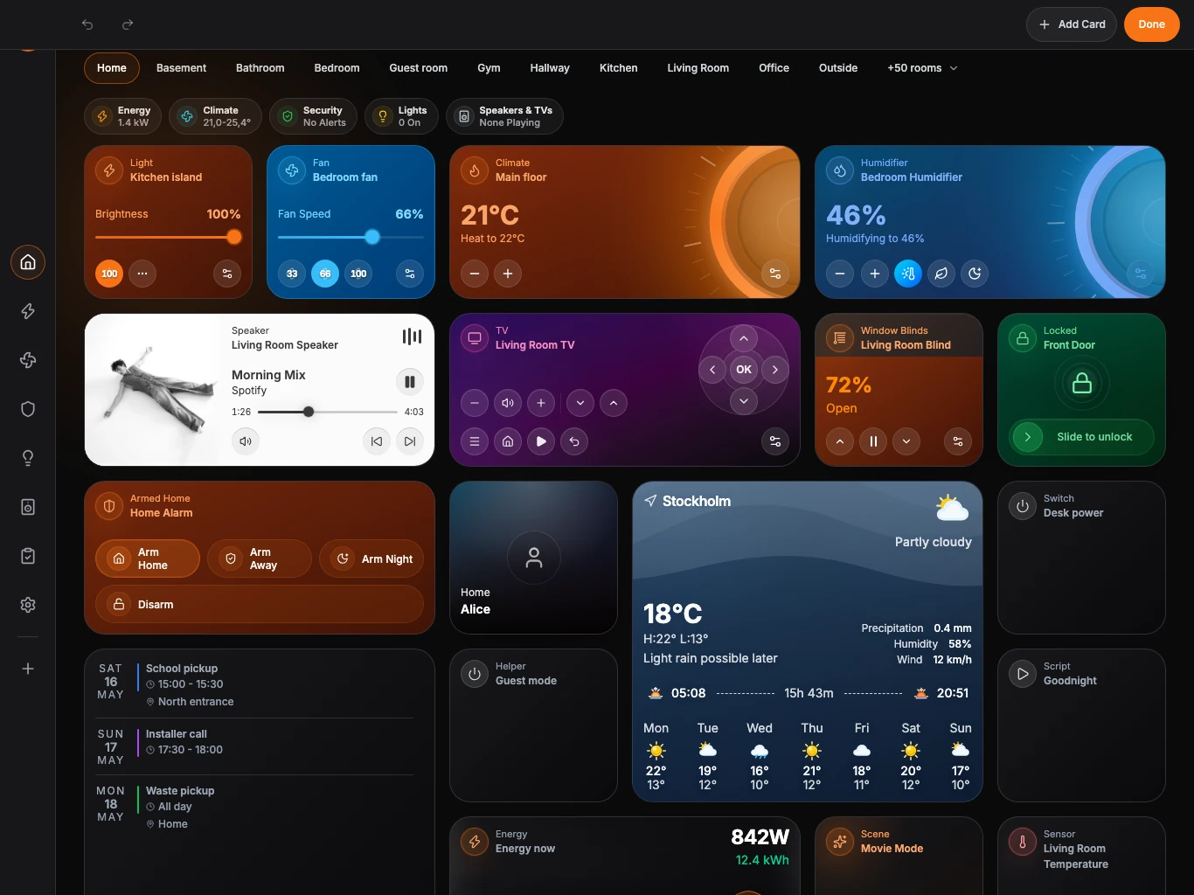Click the orange Done button
This screenshot has height=895, width=1194.
(1151, 24)
